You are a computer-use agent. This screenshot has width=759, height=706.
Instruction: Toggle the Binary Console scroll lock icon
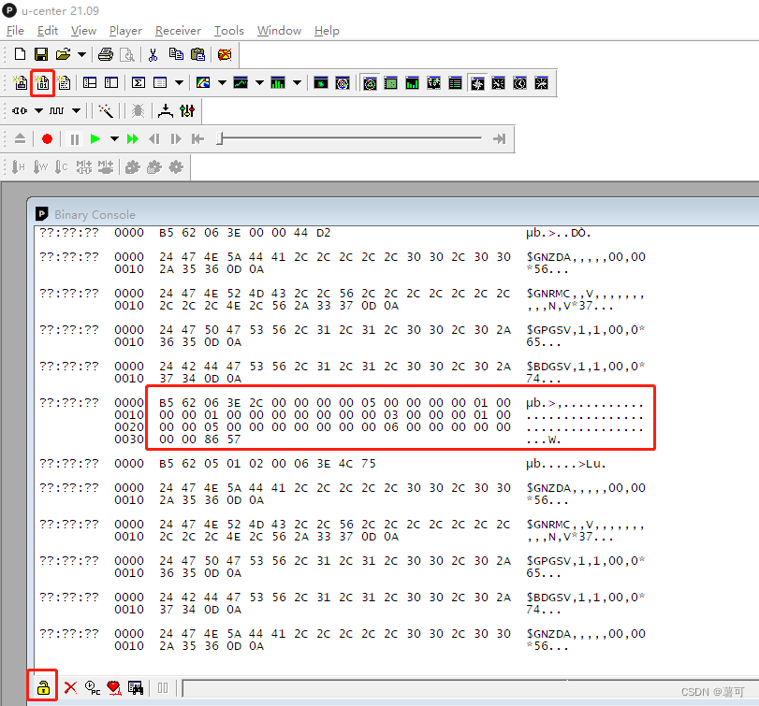click(43, 687)
